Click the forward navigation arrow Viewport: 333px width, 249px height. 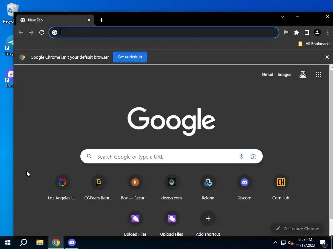tap(31, 32)
